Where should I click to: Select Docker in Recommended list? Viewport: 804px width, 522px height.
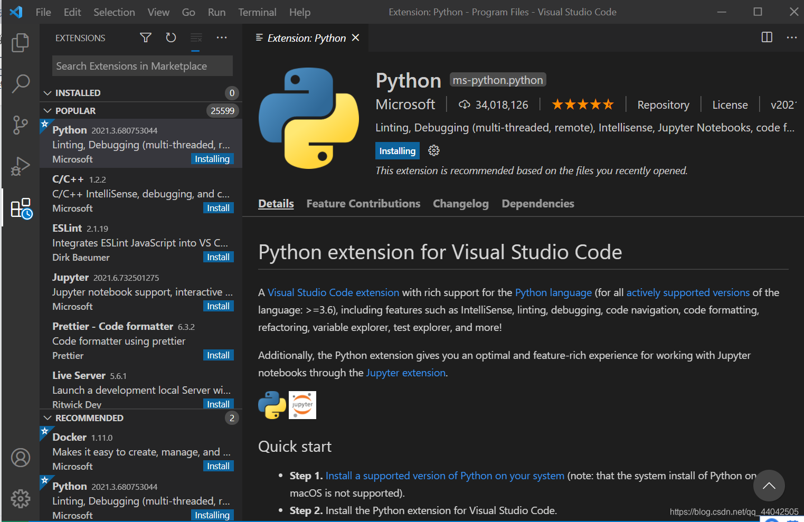click(141, 451)
